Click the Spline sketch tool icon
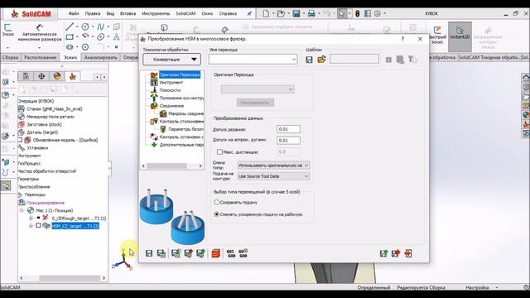The image size is (530, 298). coord(100,26)
